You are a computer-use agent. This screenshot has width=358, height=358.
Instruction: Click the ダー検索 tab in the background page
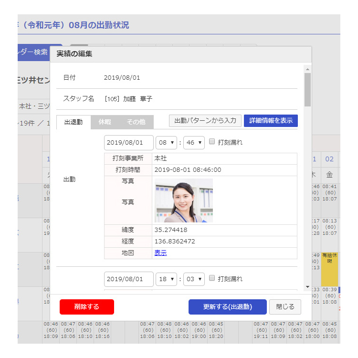pos(34,53)
